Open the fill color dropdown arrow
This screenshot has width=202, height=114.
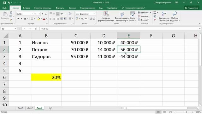pos(41,19)
